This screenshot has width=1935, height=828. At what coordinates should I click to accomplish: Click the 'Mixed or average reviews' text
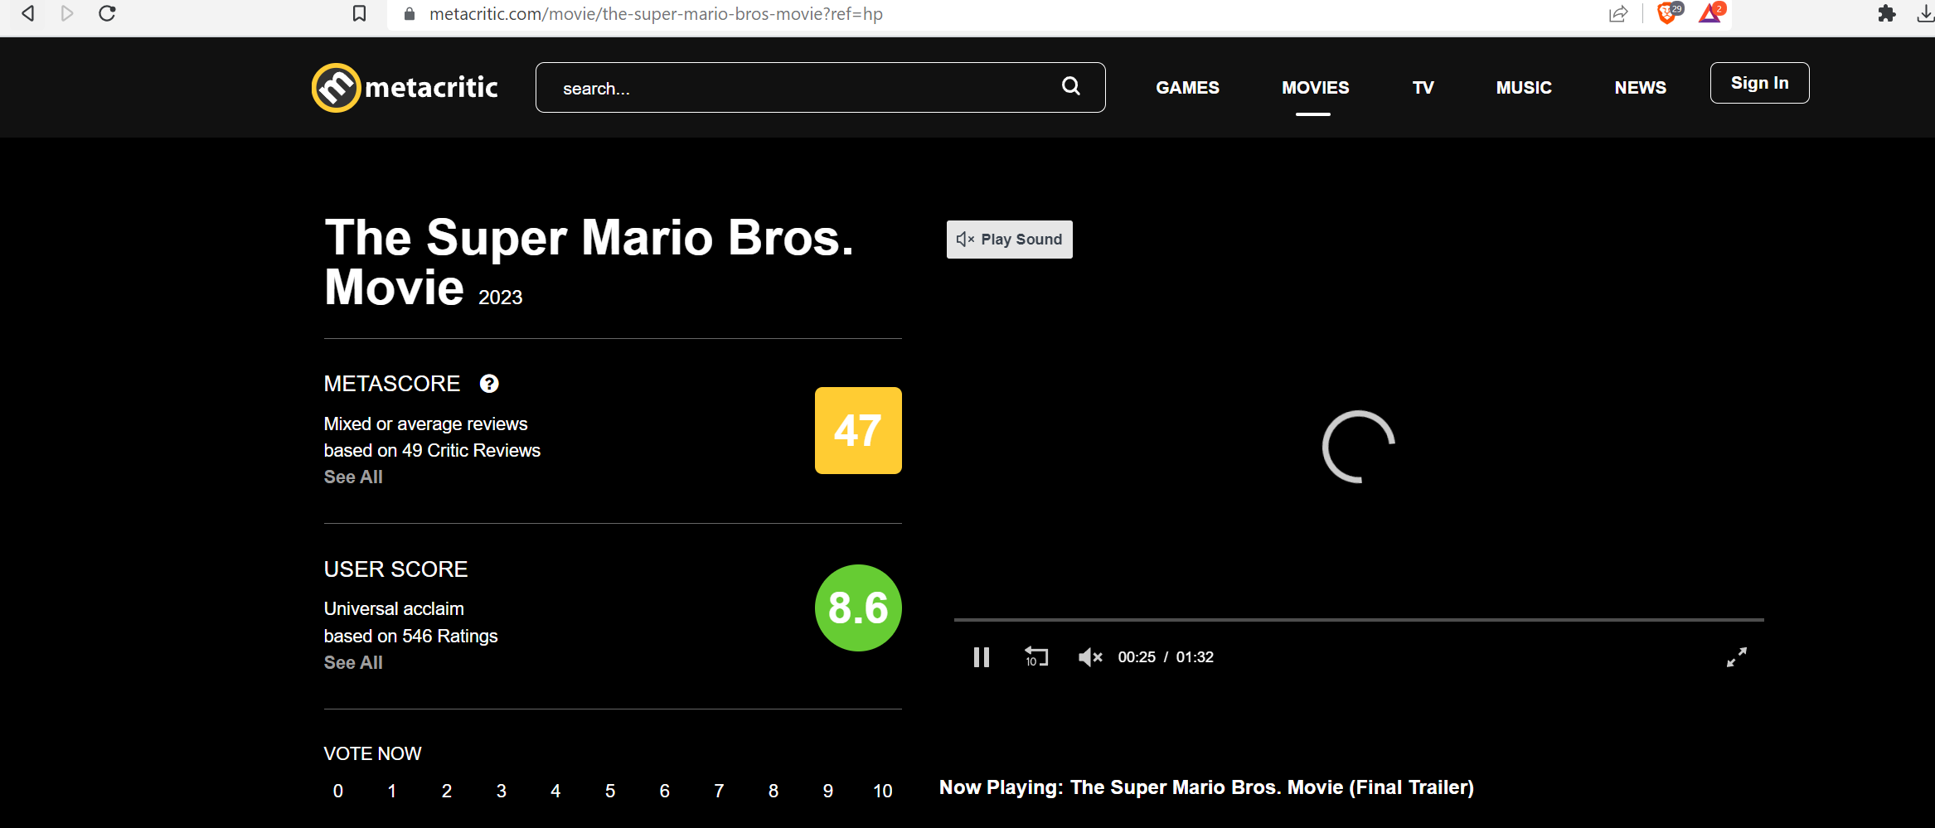(425, 424)
